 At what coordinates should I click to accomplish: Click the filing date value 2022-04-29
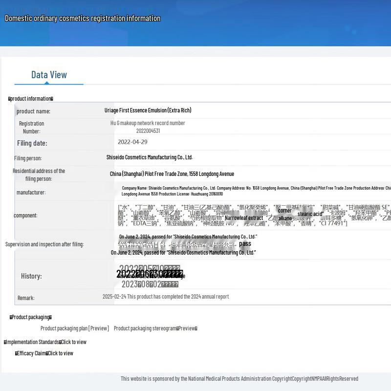[x=132, y=142]
